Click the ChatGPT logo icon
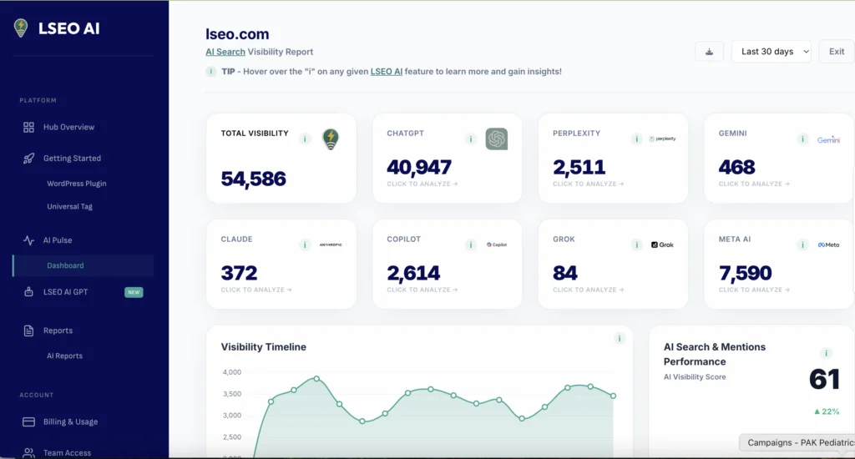This screenshot has height=459, width=855. coord(497,139)
